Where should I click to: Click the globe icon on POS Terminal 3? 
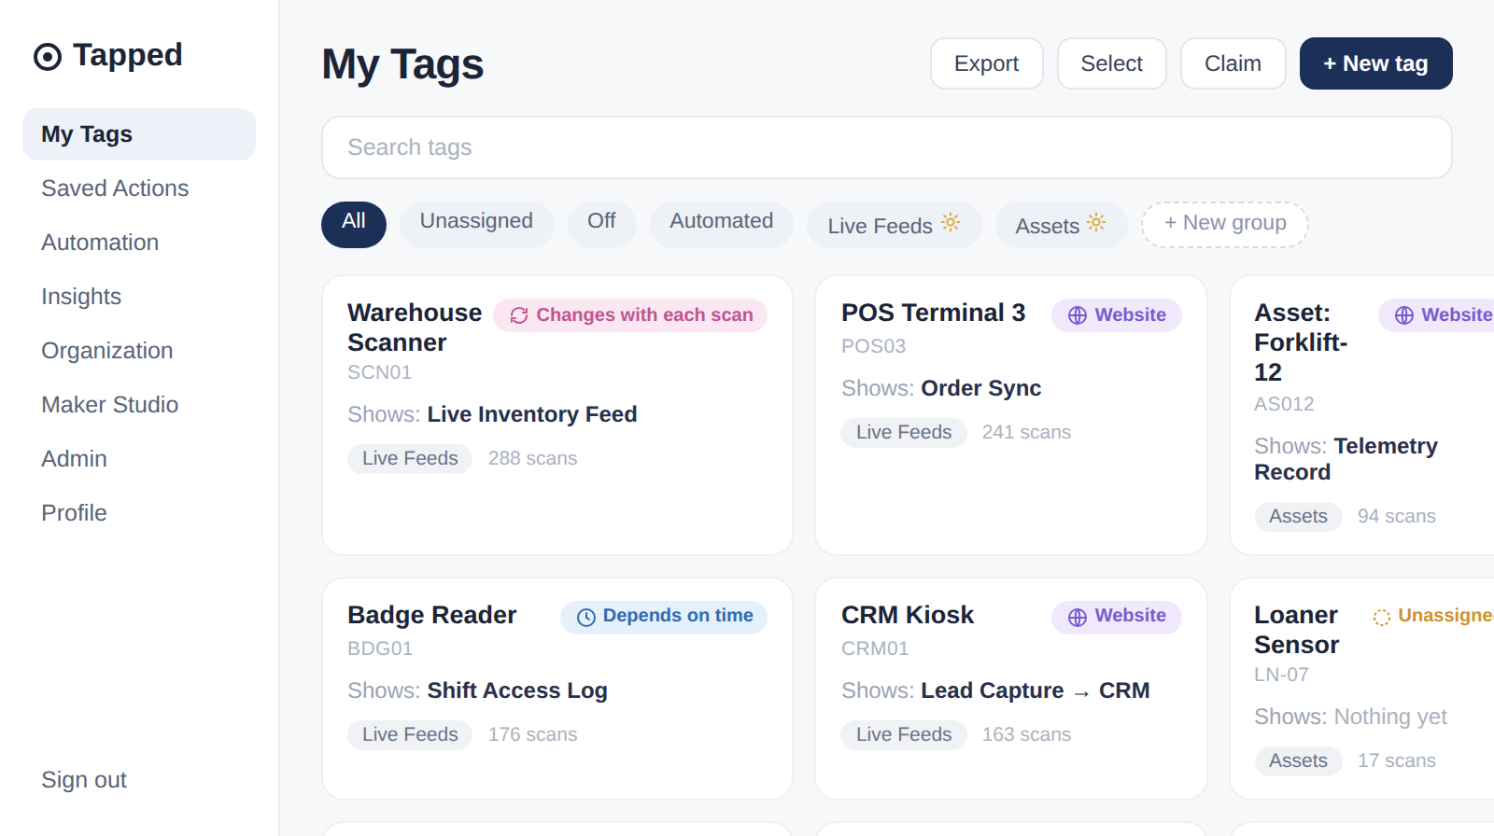(1078, 315)
